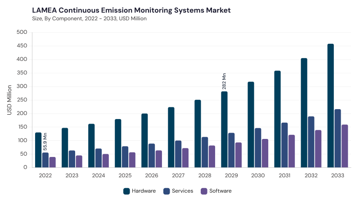Viewport: 360px width, 203px height.
Task: Click the 50 y-axis value
Action: click(x=24, y=154)
